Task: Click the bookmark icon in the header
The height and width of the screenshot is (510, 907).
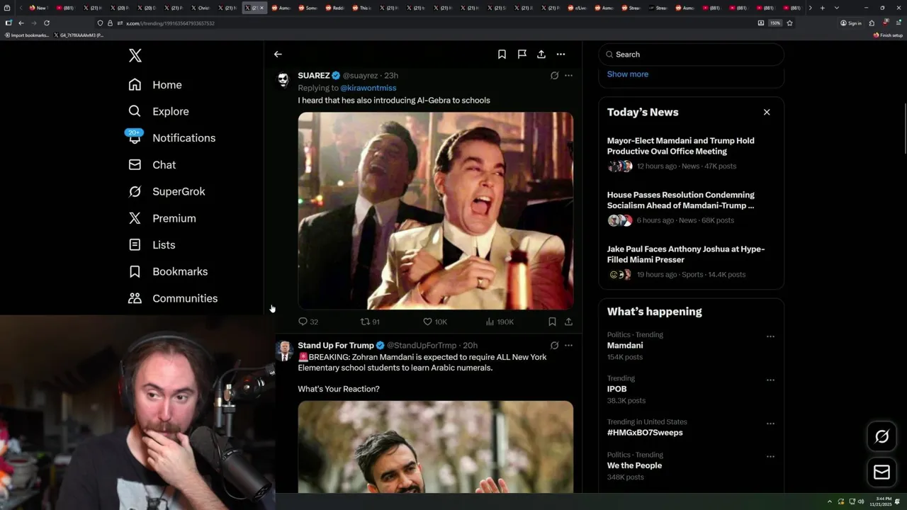Action: click(x=502, y=55)
